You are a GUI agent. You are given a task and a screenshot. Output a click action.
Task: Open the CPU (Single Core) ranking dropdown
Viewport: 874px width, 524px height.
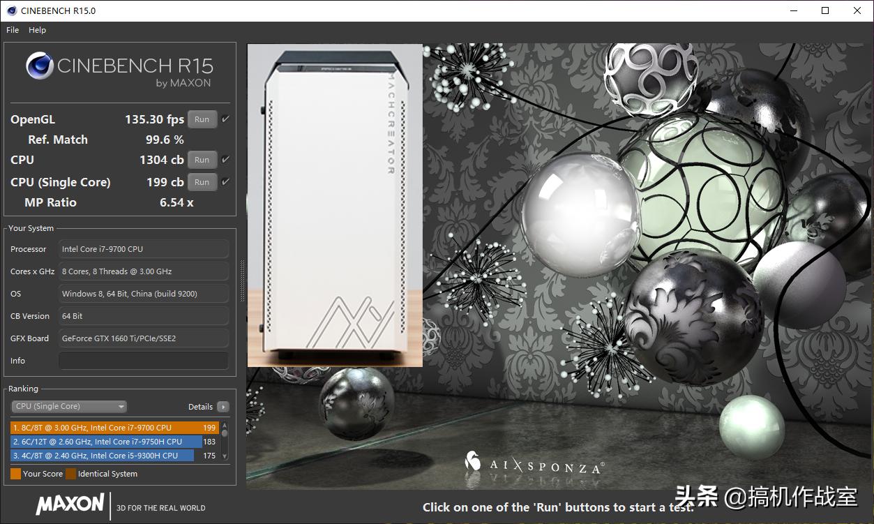(69, 407)
